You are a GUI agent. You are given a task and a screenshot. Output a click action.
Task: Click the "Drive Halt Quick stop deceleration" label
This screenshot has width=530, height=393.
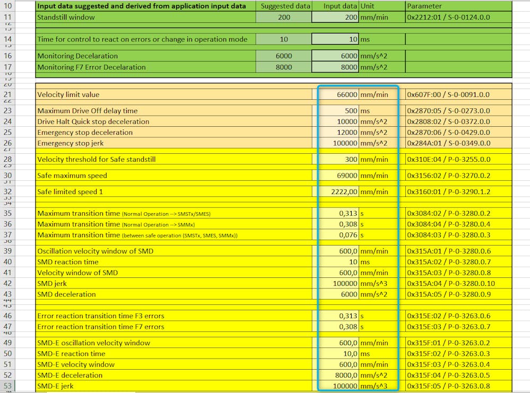click(173, 121)
